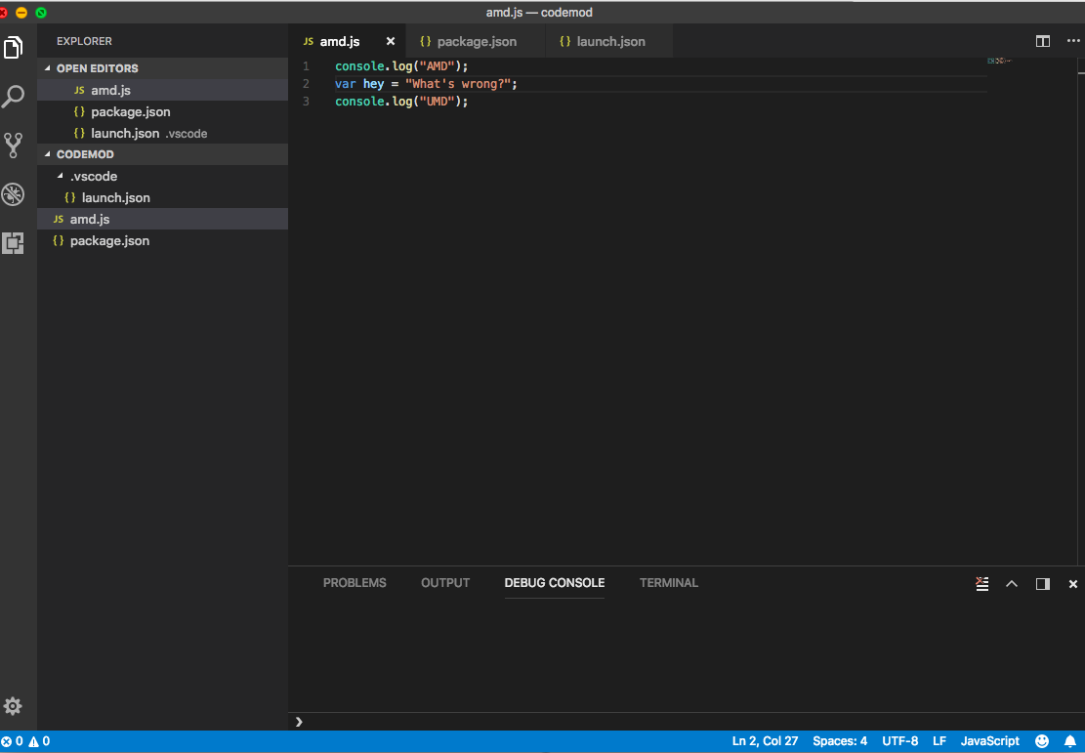Screen dimensions: 1085x753
Task: Open the Debug view icon
Action: click(14, 194)
